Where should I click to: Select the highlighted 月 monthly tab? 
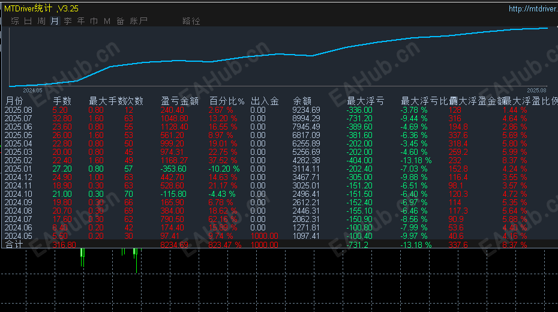[55, 21]
